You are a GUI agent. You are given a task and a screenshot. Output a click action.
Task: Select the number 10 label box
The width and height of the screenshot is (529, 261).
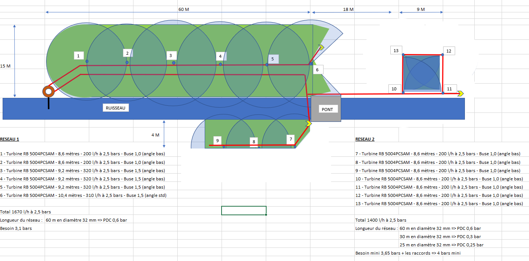coord(394,89)
